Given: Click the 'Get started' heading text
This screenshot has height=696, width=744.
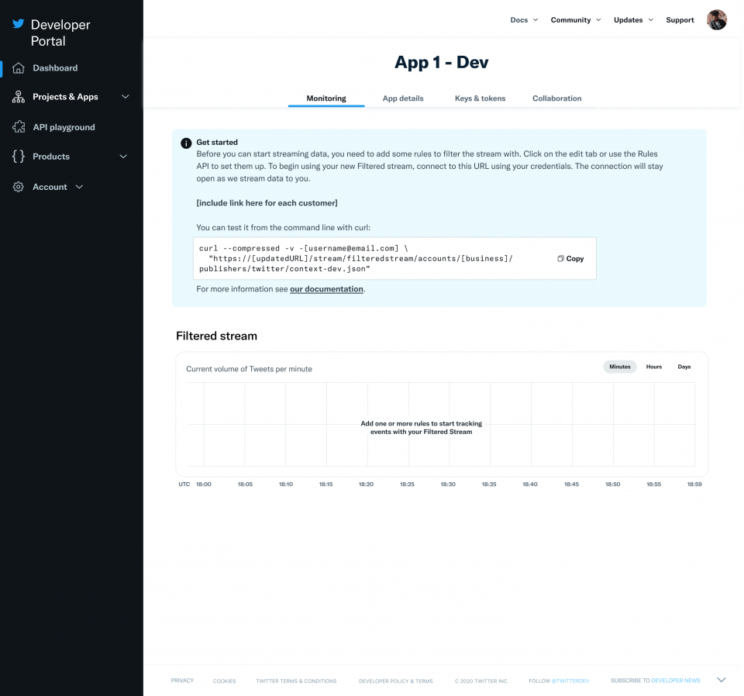Looking at the screenshot, I should [217, 142].
